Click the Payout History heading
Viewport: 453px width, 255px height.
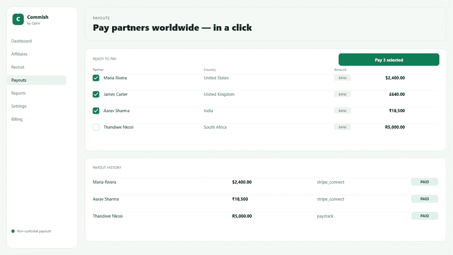107,167
